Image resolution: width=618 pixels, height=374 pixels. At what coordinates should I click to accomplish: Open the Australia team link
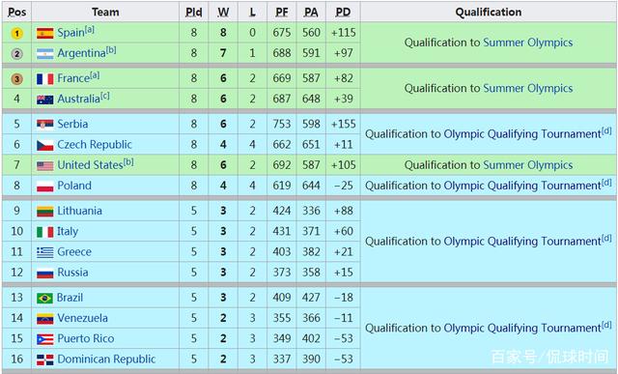point(79,99)
